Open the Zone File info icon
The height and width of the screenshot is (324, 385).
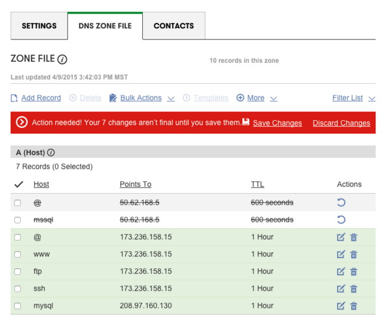62,59
